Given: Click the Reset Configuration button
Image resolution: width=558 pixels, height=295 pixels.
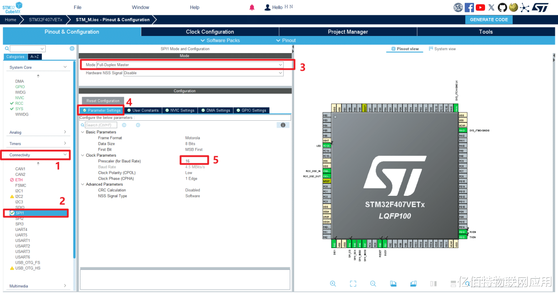Looking at the screenshot, I should click(x=103, y=101).
